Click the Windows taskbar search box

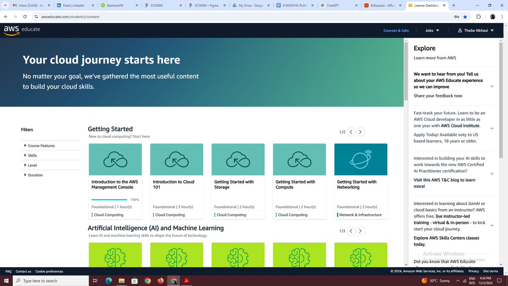click(x=50, y=280)
